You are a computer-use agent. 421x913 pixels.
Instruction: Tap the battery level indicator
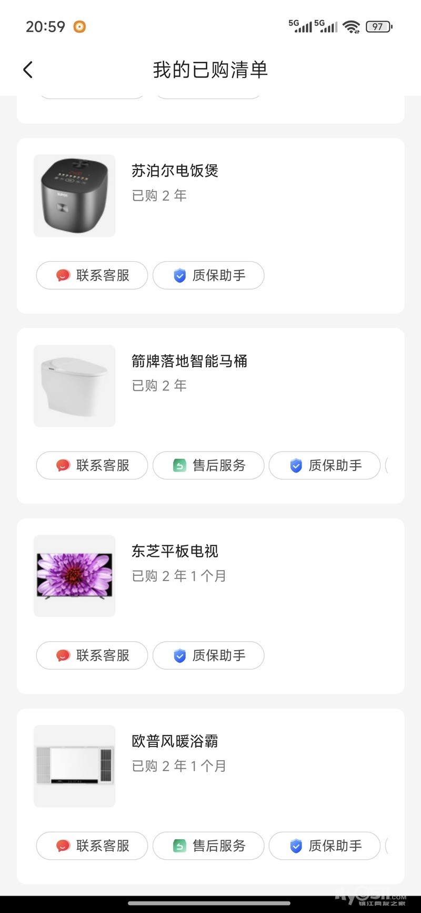pyautogui.click(x=379, y=26)
